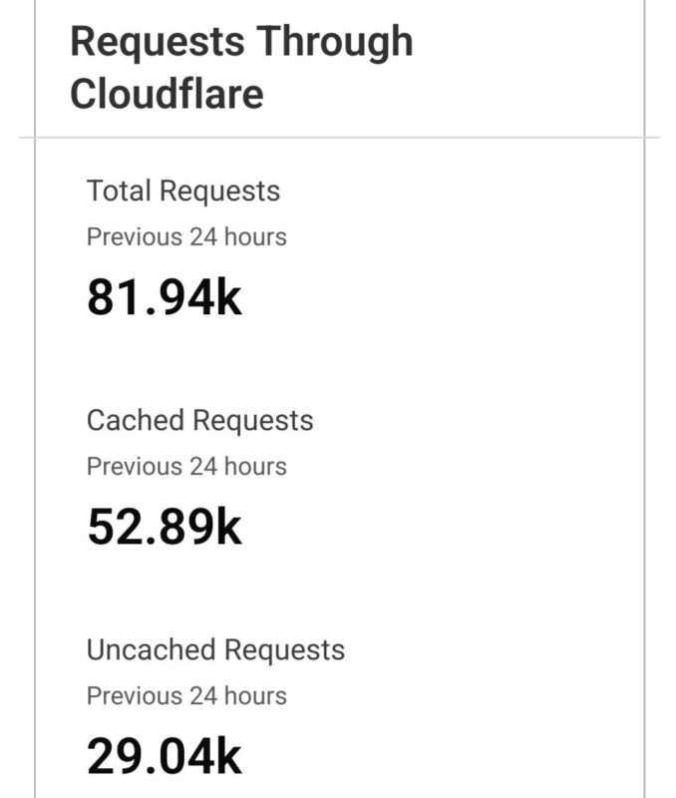Click Previous 24 hours below Uncached Requests
The height and width of the screenshot is (798, 676).
click(x=186, y=696)
